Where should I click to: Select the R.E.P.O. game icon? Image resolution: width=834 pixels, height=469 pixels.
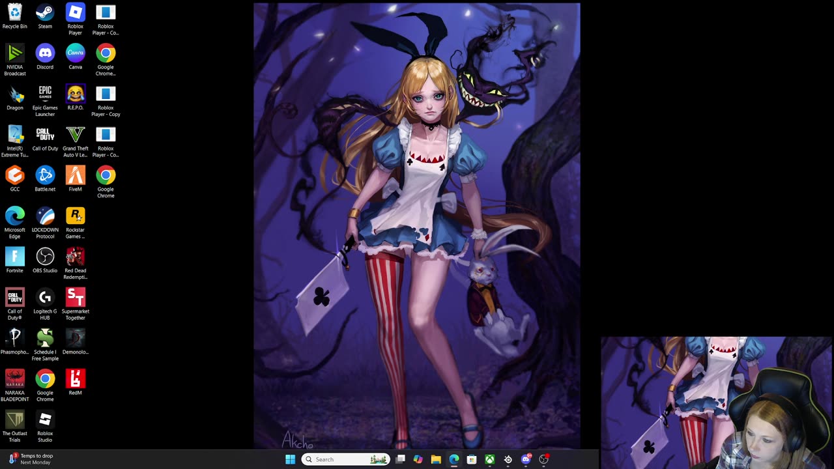click(x=76, y=98)
